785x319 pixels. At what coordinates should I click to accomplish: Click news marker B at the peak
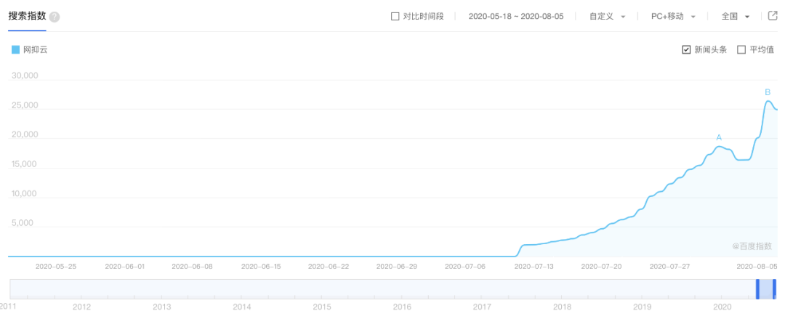(768, 92)
